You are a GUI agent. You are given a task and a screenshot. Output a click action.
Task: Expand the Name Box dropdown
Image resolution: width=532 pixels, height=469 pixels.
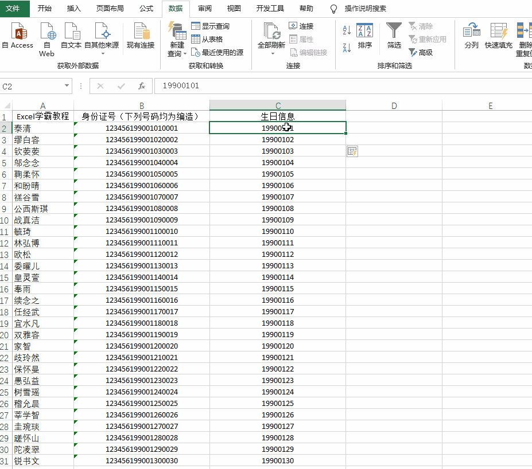(x=67, y=86)
